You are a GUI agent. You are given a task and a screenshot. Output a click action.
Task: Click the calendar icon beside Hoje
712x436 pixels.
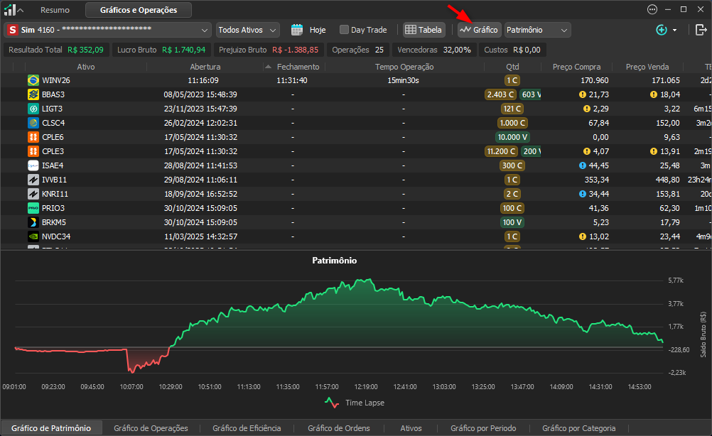click(297, 30)
